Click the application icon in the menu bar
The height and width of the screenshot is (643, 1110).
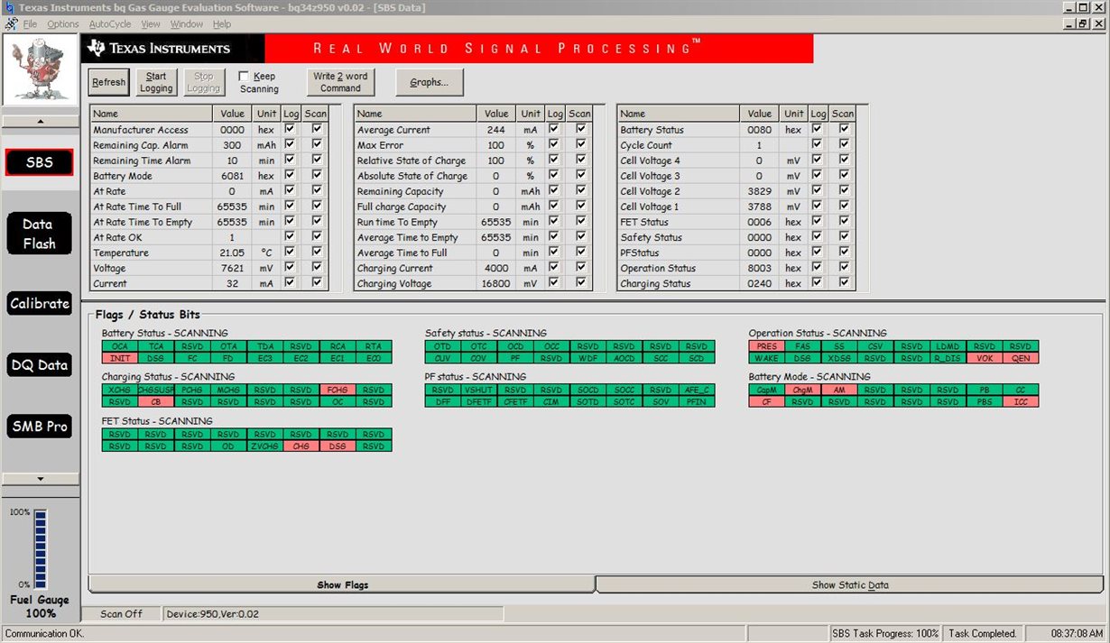click(x=12, y=24)
